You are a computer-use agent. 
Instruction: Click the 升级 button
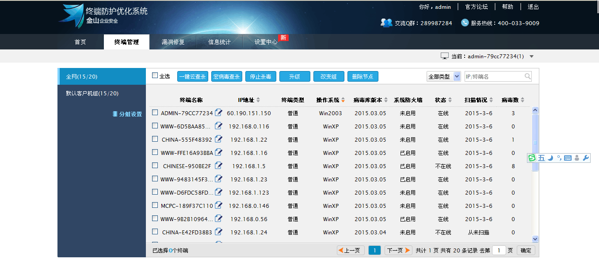[x=295, y=76]
